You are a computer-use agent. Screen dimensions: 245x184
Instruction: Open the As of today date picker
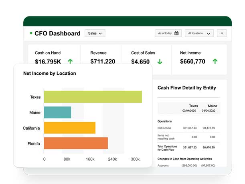click(x=168, y=33)
